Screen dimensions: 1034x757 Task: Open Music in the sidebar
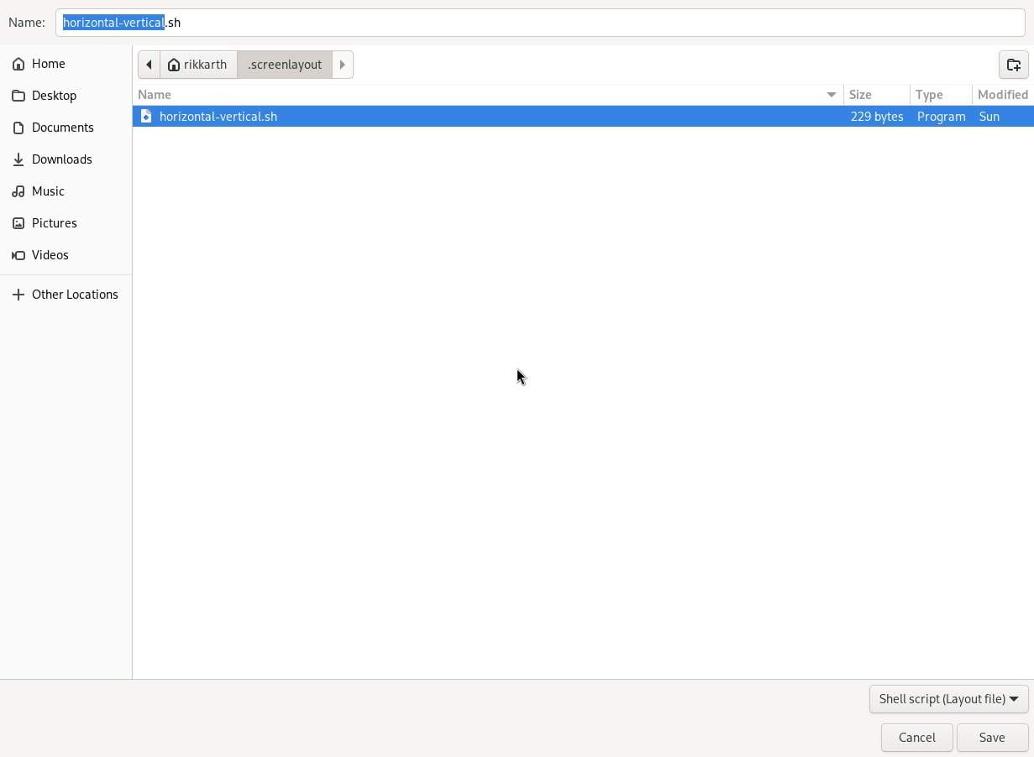point(66,191)
